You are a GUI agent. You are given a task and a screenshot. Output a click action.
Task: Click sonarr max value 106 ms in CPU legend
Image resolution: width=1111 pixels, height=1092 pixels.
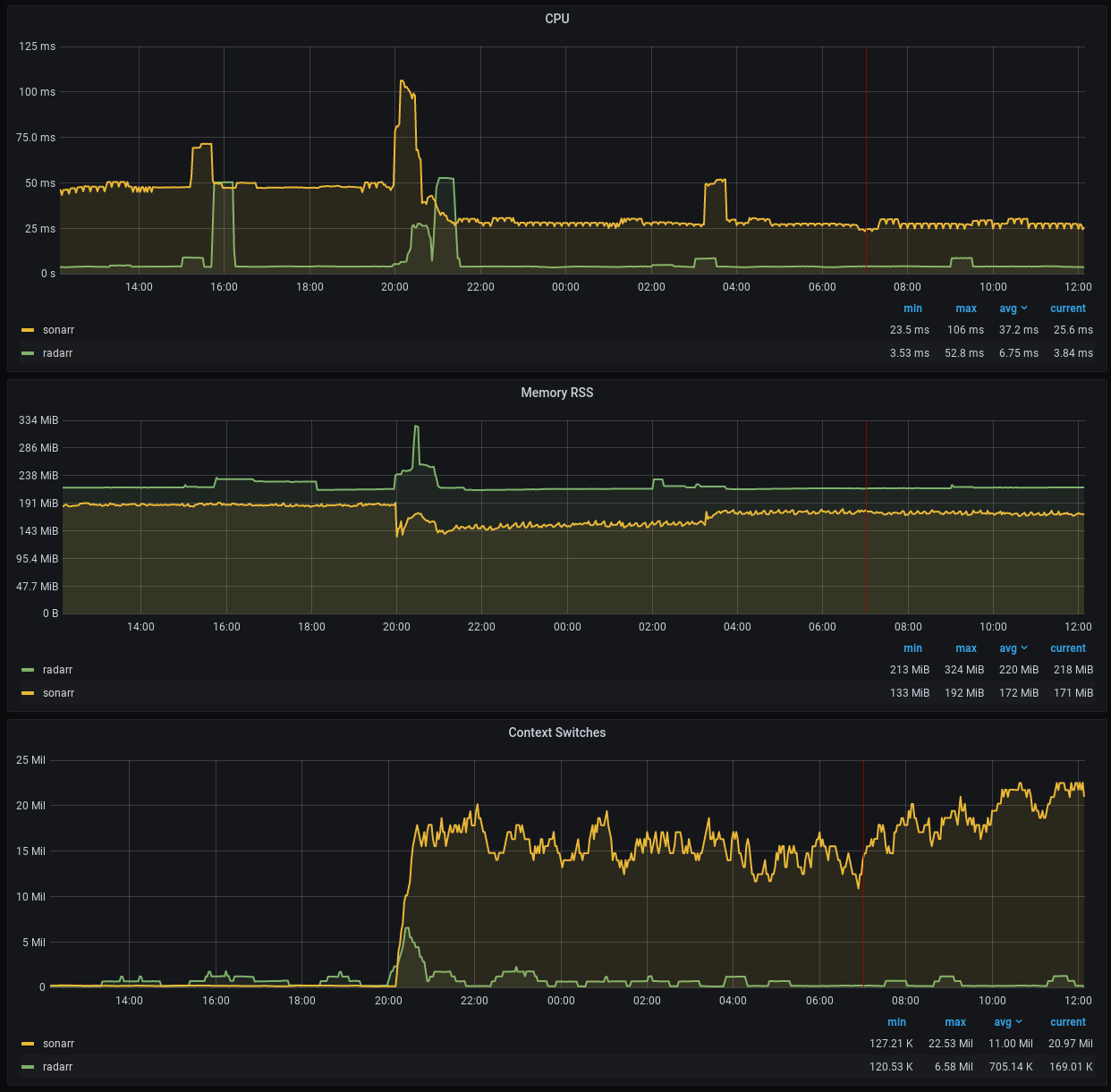click(x=965, y=330)
